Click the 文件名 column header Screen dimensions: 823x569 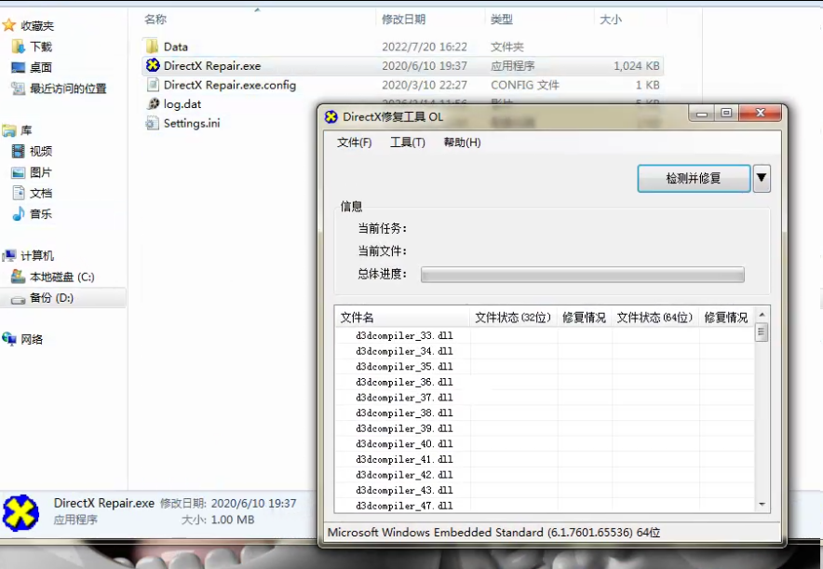(402, 317)
